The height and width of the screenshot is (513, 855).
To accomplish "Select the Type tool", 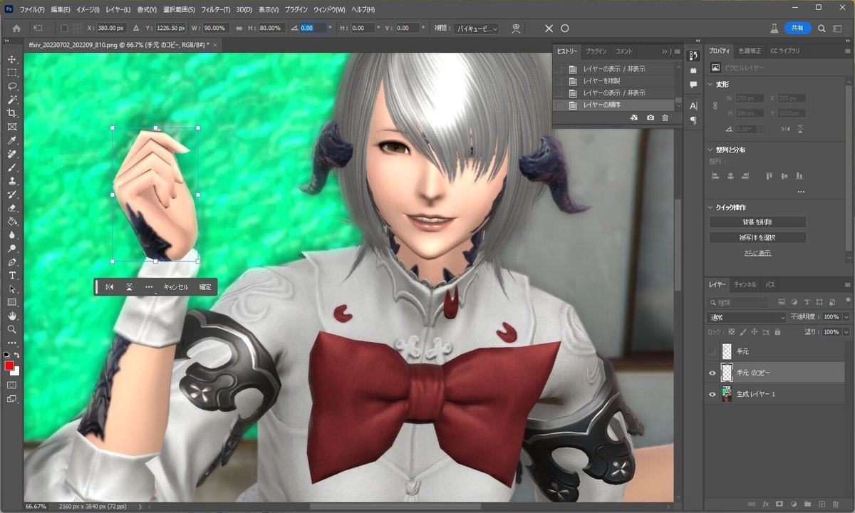I will click(12, 276).
